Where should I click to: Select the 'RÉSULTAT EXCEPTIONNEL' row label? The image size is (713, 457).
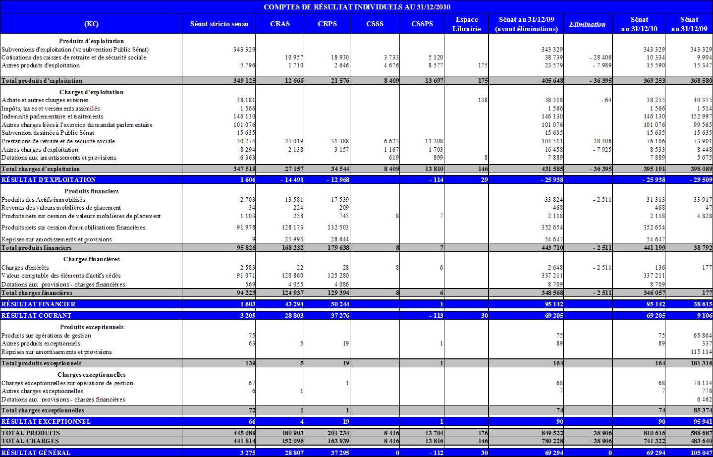(46, 422)
